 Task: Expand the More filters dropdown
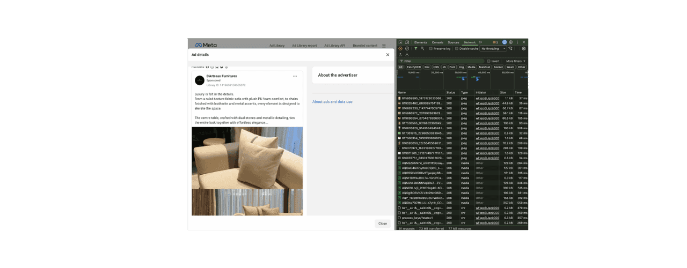point(516,61)
